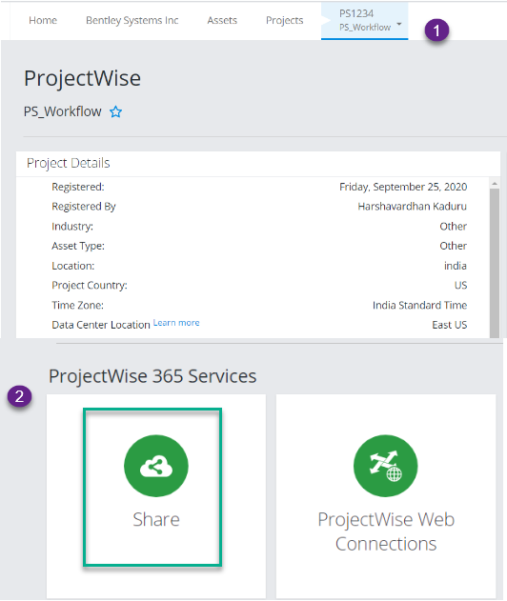This screenshot has width=507, height=601.
Task: Click ProjectWise Web Connections label text
Action: coord(386,531)
